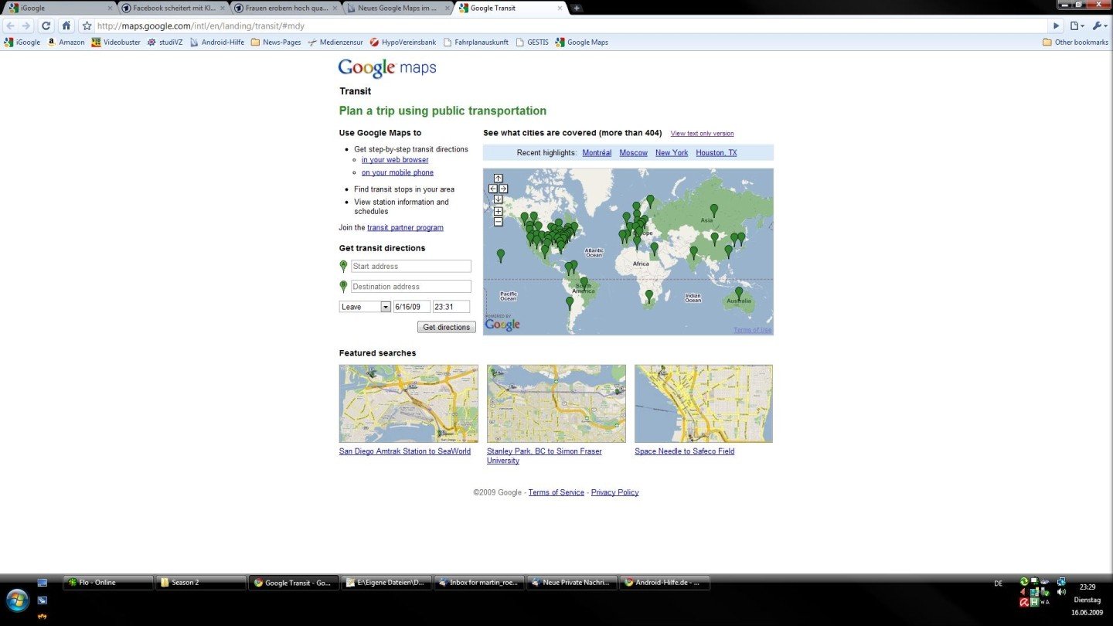The image size is (1113, 626).
Task: Switch to the Neues Google Maps tab
Action: 397,8
